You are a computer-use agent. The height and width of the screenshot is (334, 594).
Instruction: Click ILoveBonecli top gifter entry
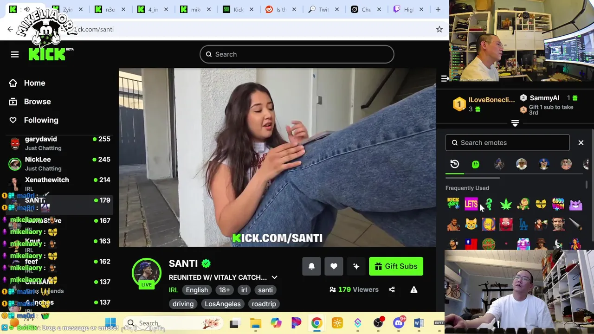484,104
